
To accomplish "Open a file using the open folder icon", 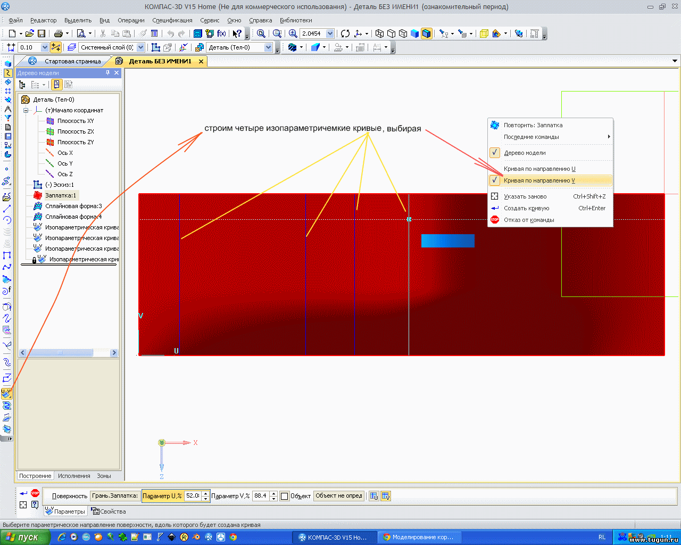I will point(30,34).
